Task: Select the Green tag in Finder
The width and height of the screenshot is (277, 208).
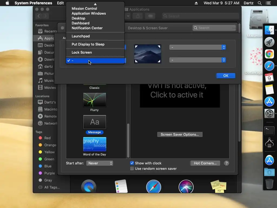Action: [x=47, y=159]
